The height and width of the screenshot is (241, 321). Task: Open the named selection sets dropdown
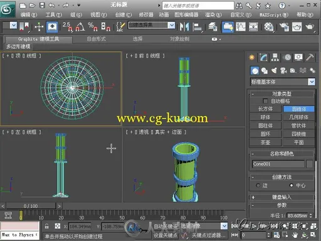[x=172, y=25]
